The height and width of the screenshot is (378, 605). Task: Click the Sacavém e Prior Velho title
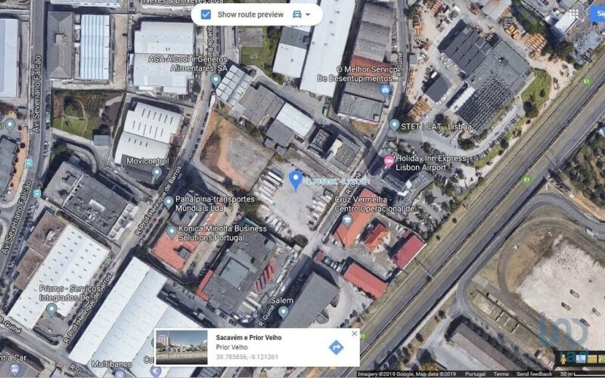tap(249, 337)
